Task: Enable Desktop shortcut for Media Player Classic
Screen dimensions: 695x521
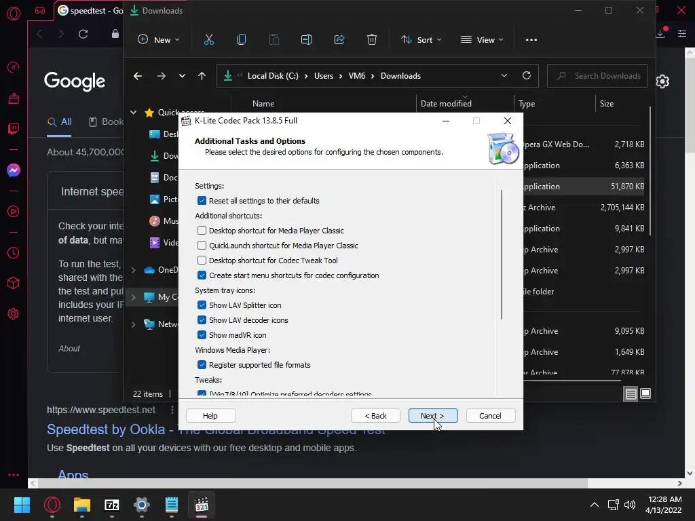Action: [x=202, y=231]
